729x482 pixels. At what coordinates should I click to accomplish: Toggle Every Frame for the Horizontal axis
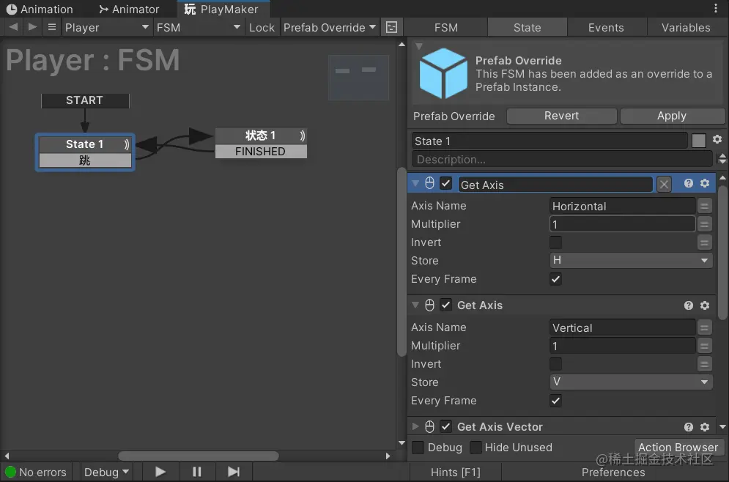click(555, 279)
